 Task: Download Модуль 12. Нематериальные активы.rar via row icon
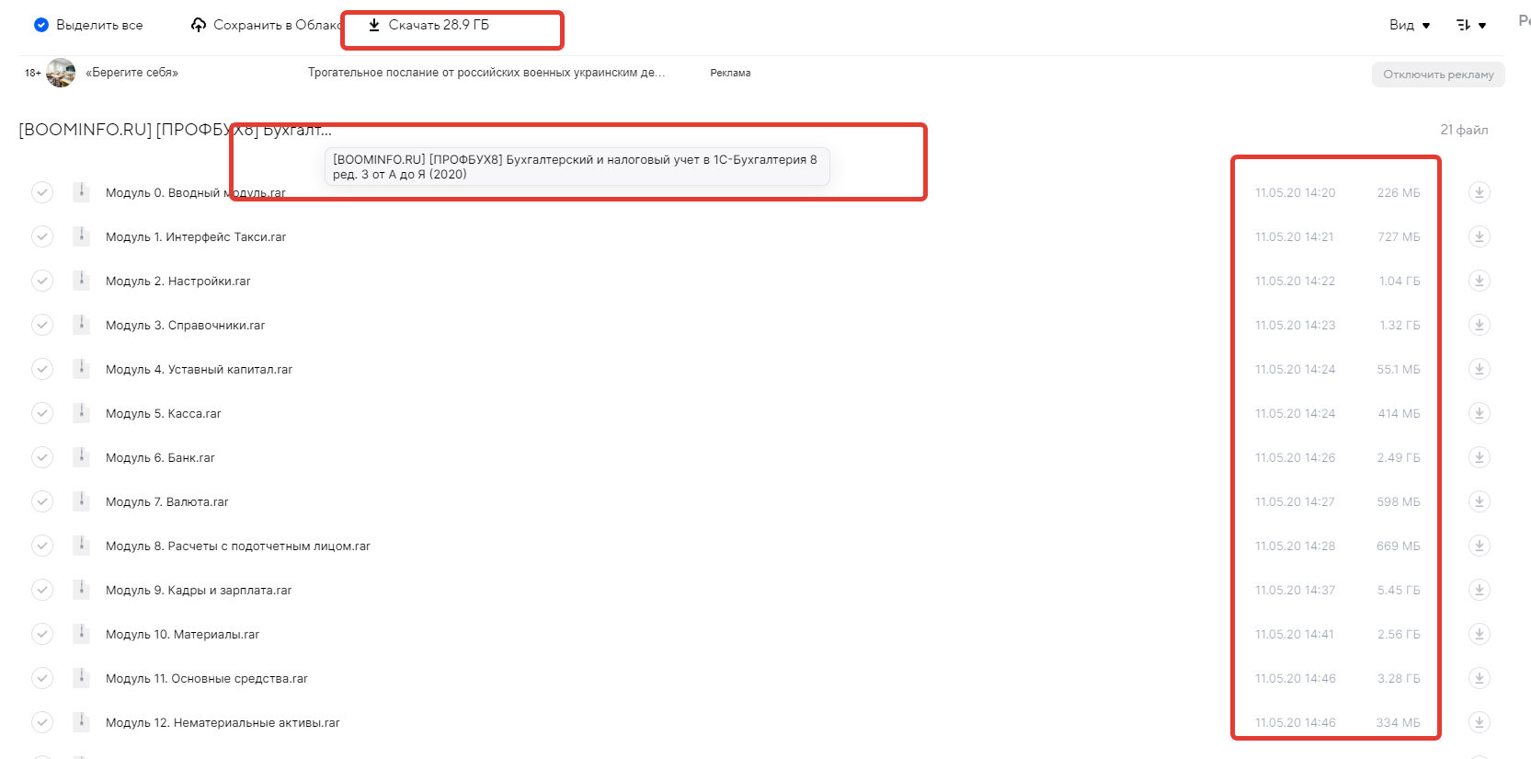pyautogui.click(x=1479, y=722)
